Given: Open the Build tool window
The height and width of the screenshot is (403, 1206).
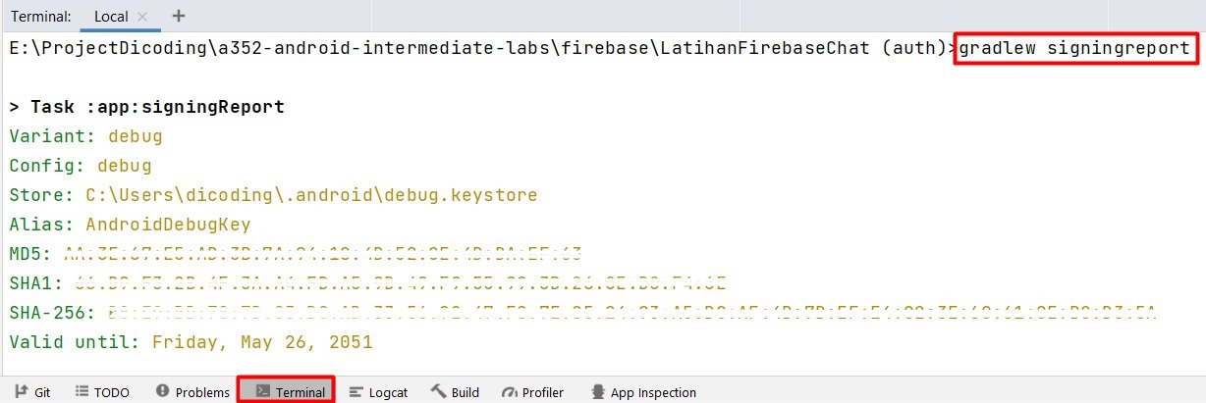Looking at the screenshot, I should point(455,392).
